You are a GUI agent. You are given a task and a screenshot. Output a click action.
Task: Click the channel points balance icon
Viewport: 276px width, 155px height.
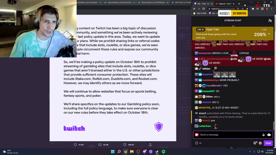(x=197, y=143)
